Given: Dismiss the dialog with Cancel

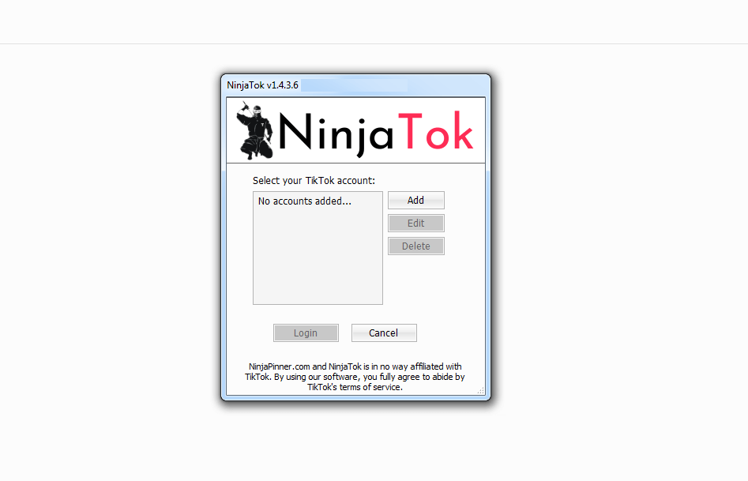Looking at the screenshot, I should click(x=384, y=333).
